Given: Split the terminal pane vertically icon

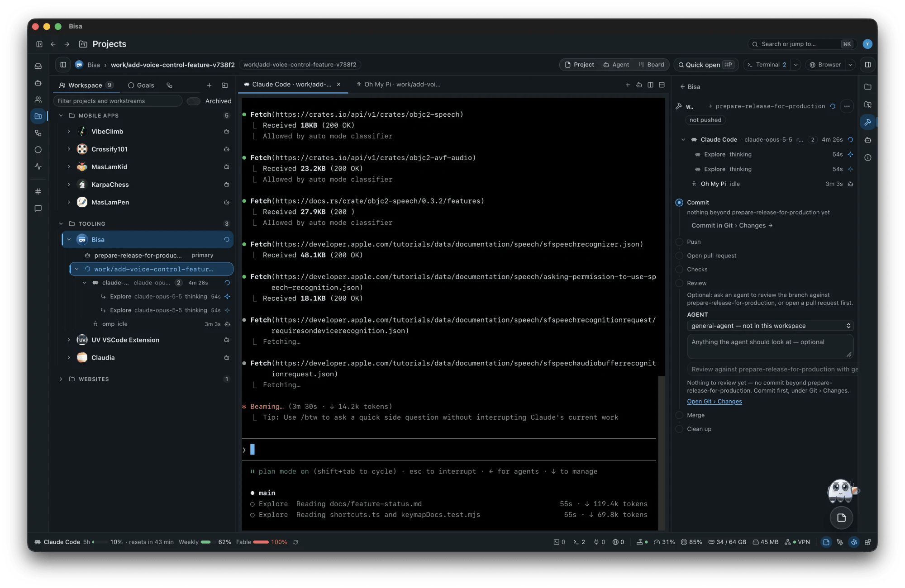Looking at the screenshot, I should click(x=650, y=85).
